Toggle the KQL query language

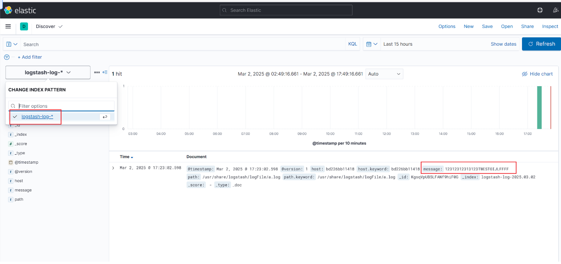(353, 44)
